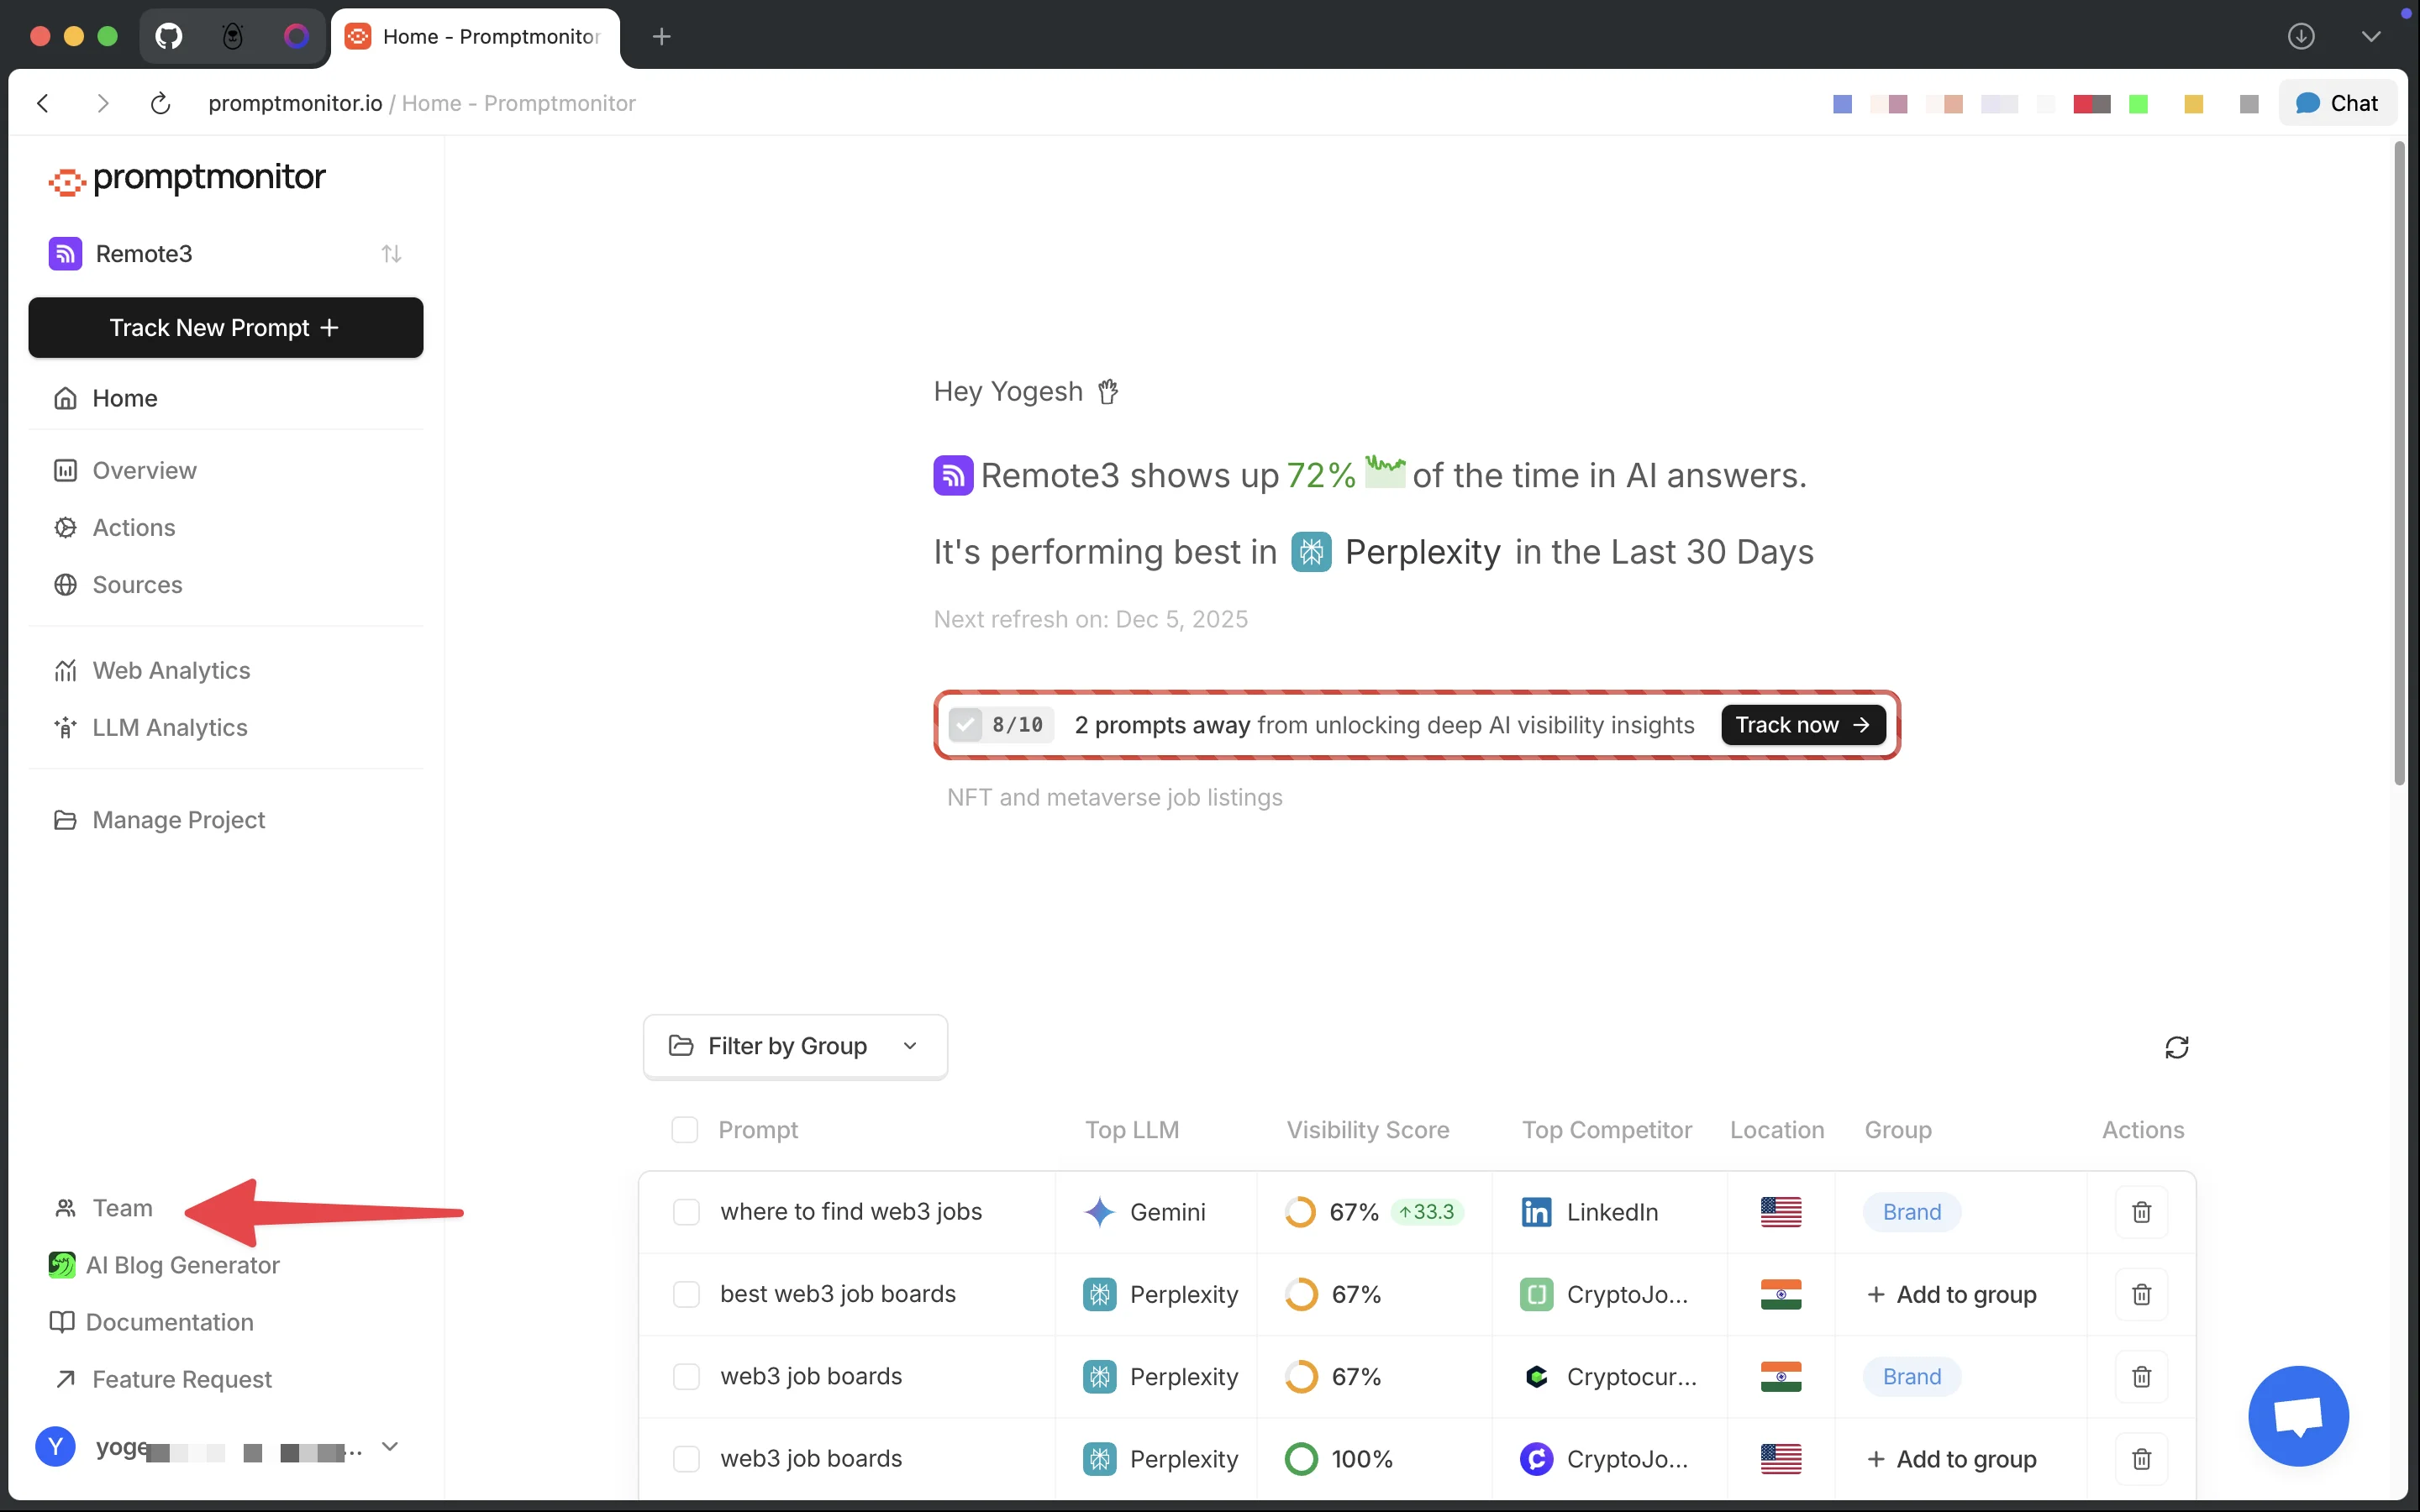Click the refresh icon above the prompts table
The image size is (2420, 1512).
pos(2176,1047)
